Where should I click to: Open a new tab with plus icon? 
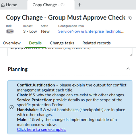[x=79, y=5]
